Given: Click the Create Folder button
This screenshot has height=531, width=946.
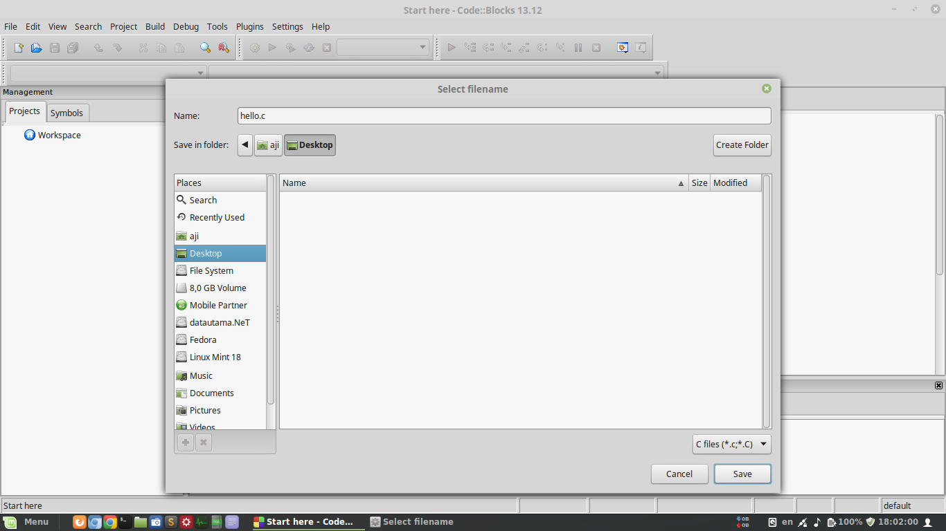Looking at the screenshot, I should click(x=742, y=145).
